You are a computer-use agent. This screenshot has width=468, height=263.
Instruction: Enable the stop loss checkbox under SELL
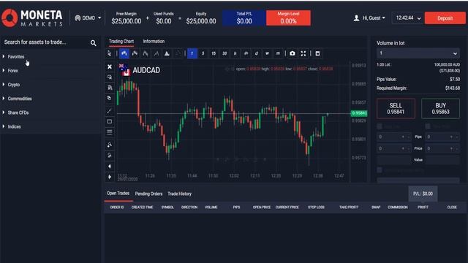[380, 126]
